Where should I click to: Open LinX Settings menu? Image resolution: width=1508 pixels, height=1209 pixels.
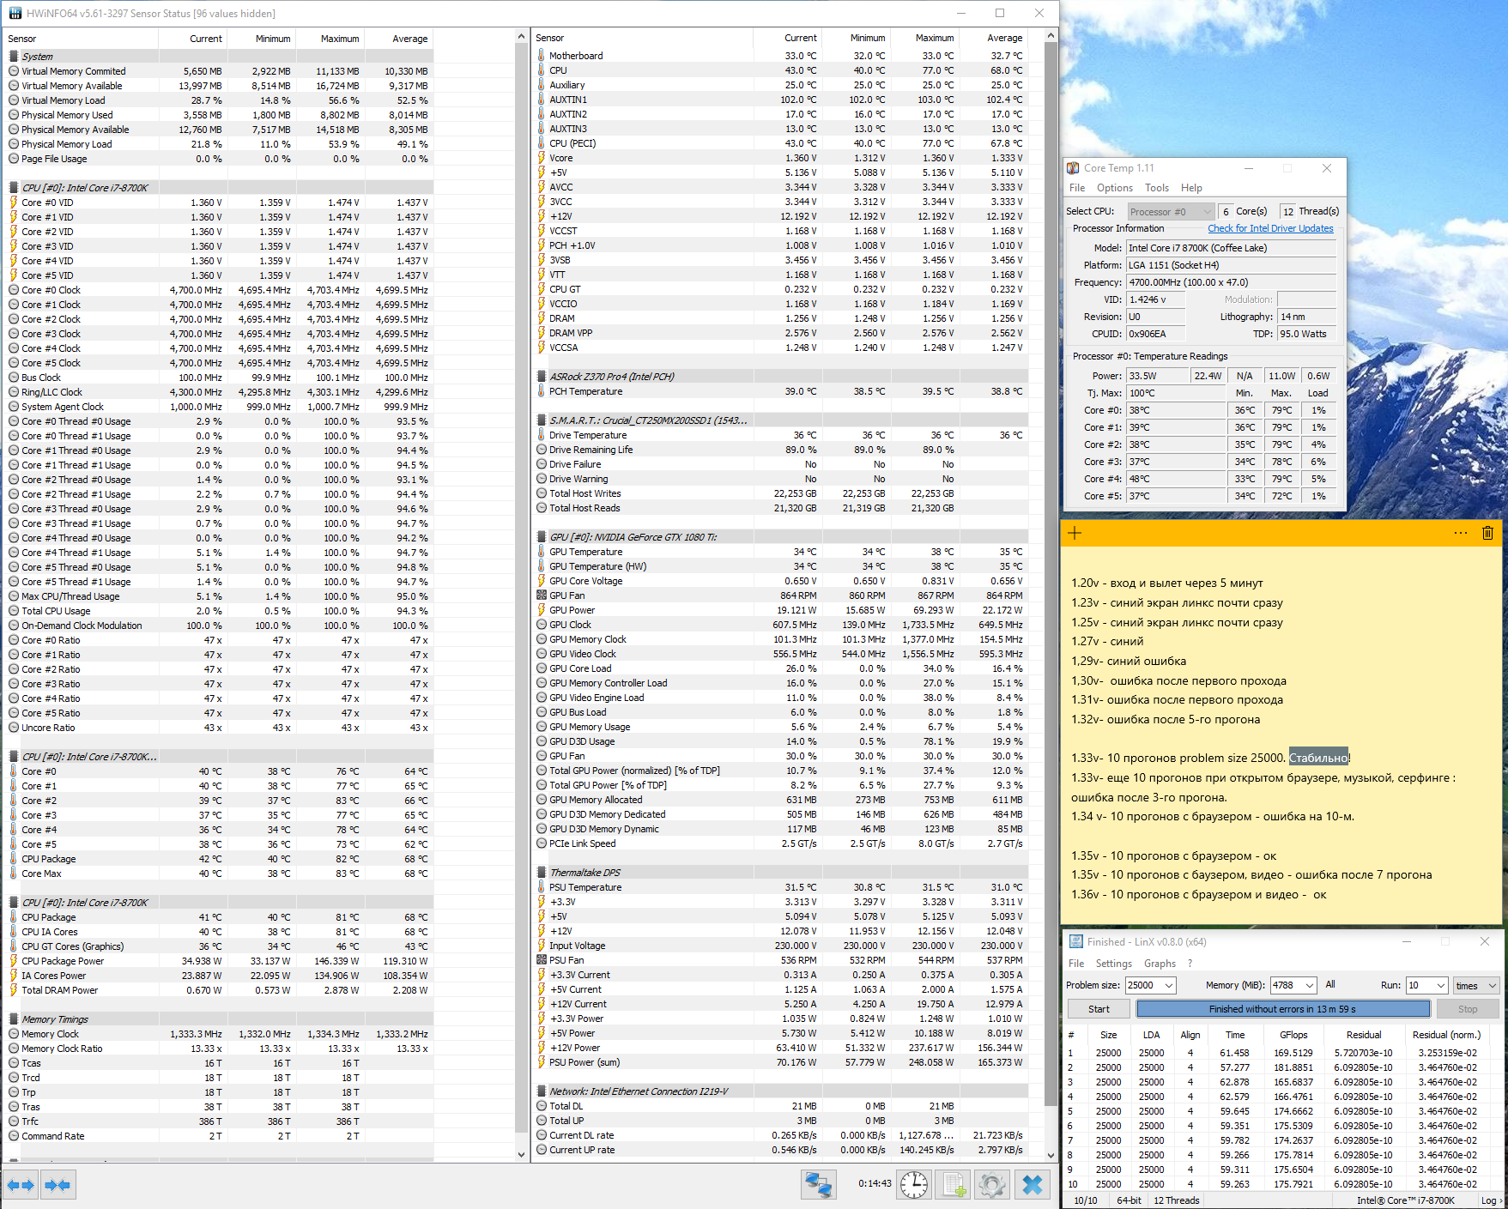coord(1114,964)
